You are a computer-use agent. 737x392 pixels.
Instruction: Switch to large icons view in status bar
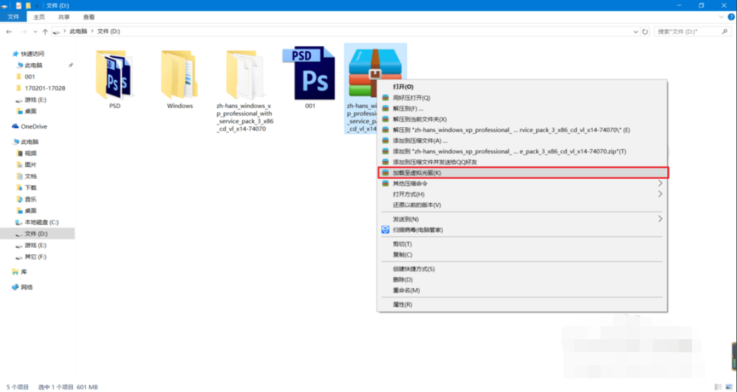point(729,387)
